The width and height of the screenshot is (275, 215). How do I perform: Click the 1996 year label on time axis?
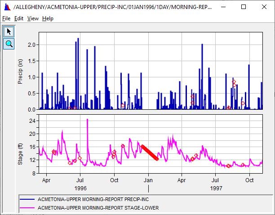pos(80,188)
